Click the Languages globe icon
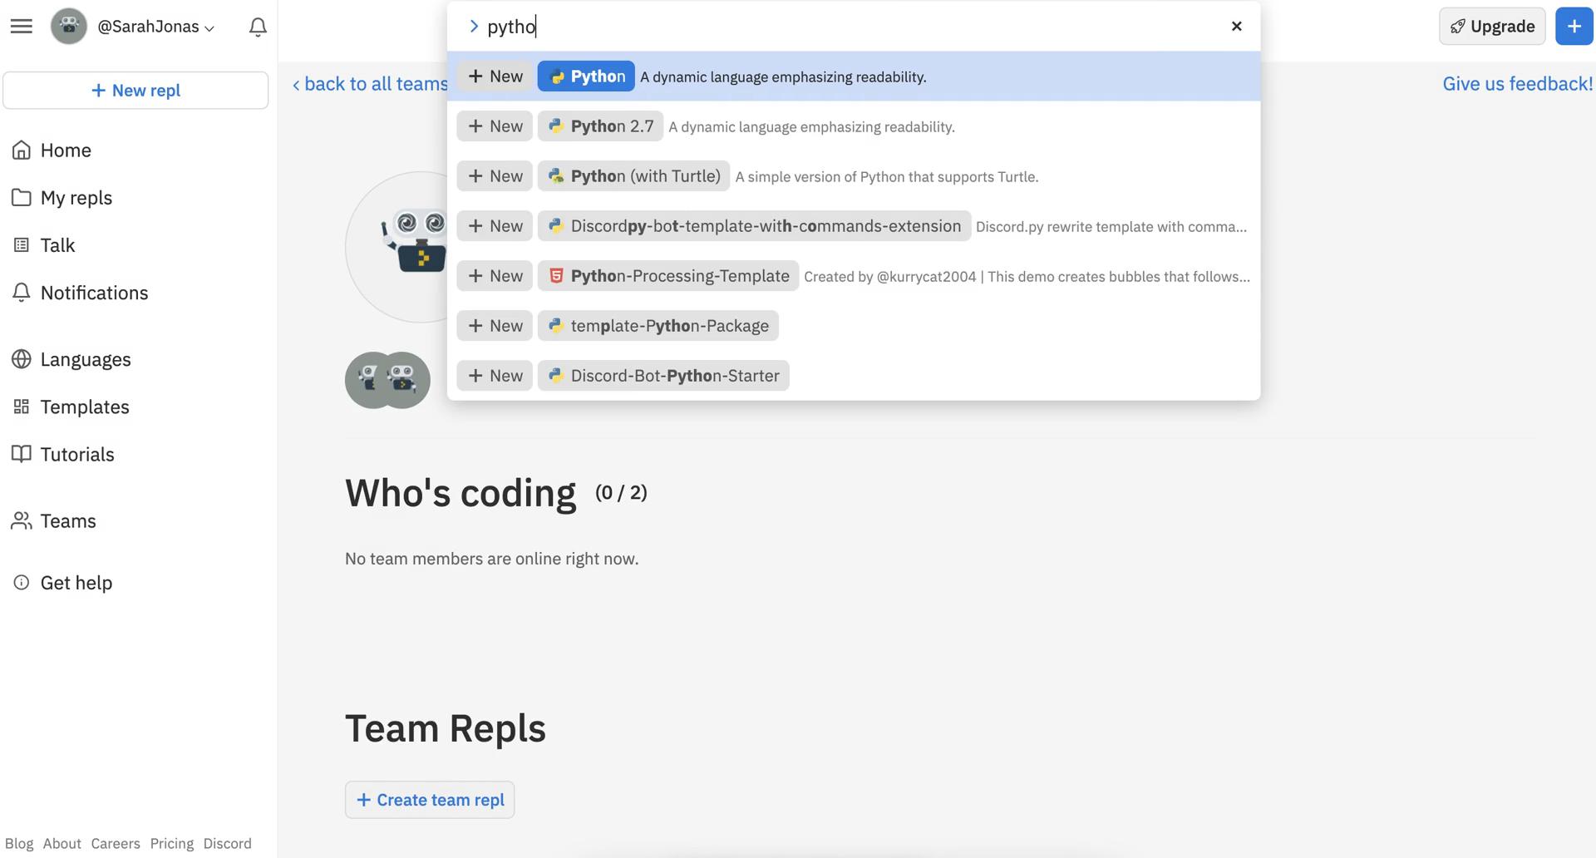 [22, 359]
